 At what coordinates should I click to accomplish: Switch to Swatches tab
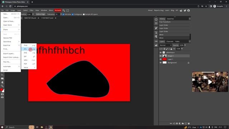170,19
